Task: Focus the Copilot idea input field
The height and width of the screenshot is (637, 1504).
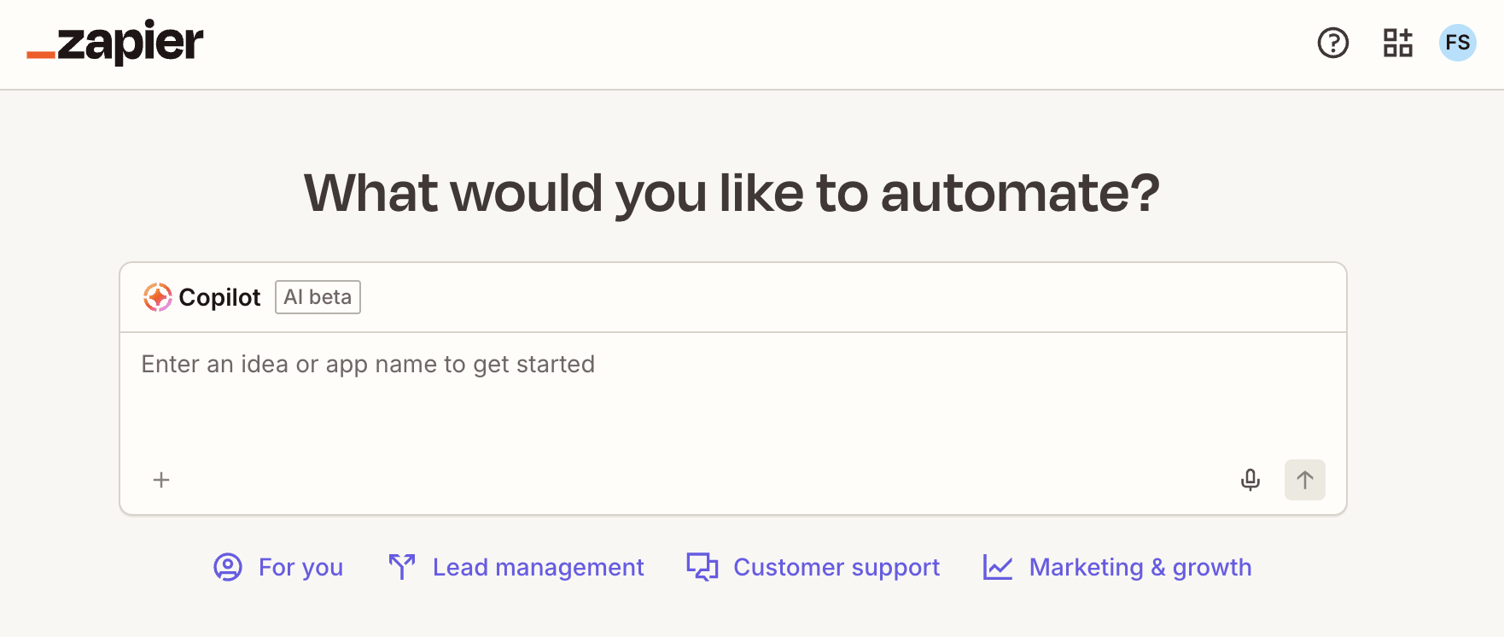Action: (x=732, y=393)
